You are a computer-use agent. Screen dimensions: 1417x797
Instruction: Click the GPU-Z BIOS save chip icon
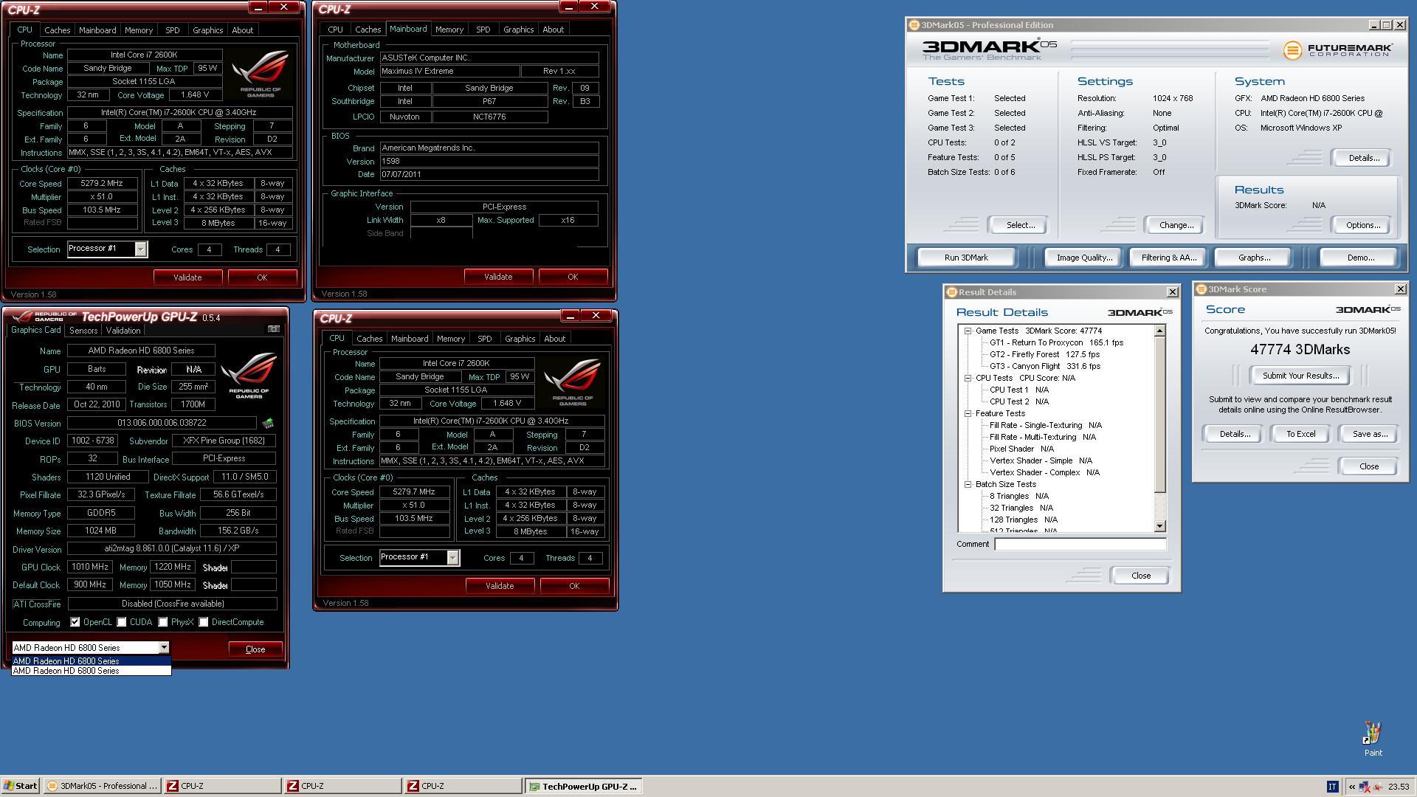click(268, 423)
